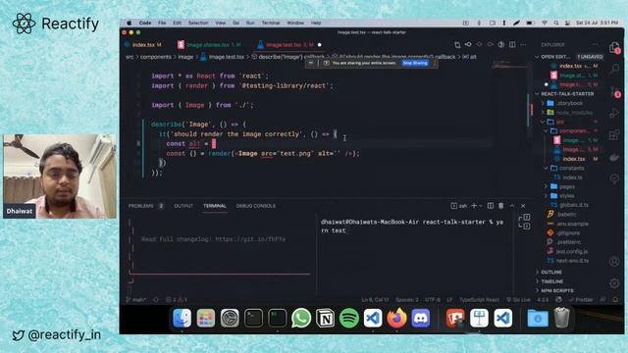Click the Stop Sharing button
628x353 pixels.
coord(415,63)
